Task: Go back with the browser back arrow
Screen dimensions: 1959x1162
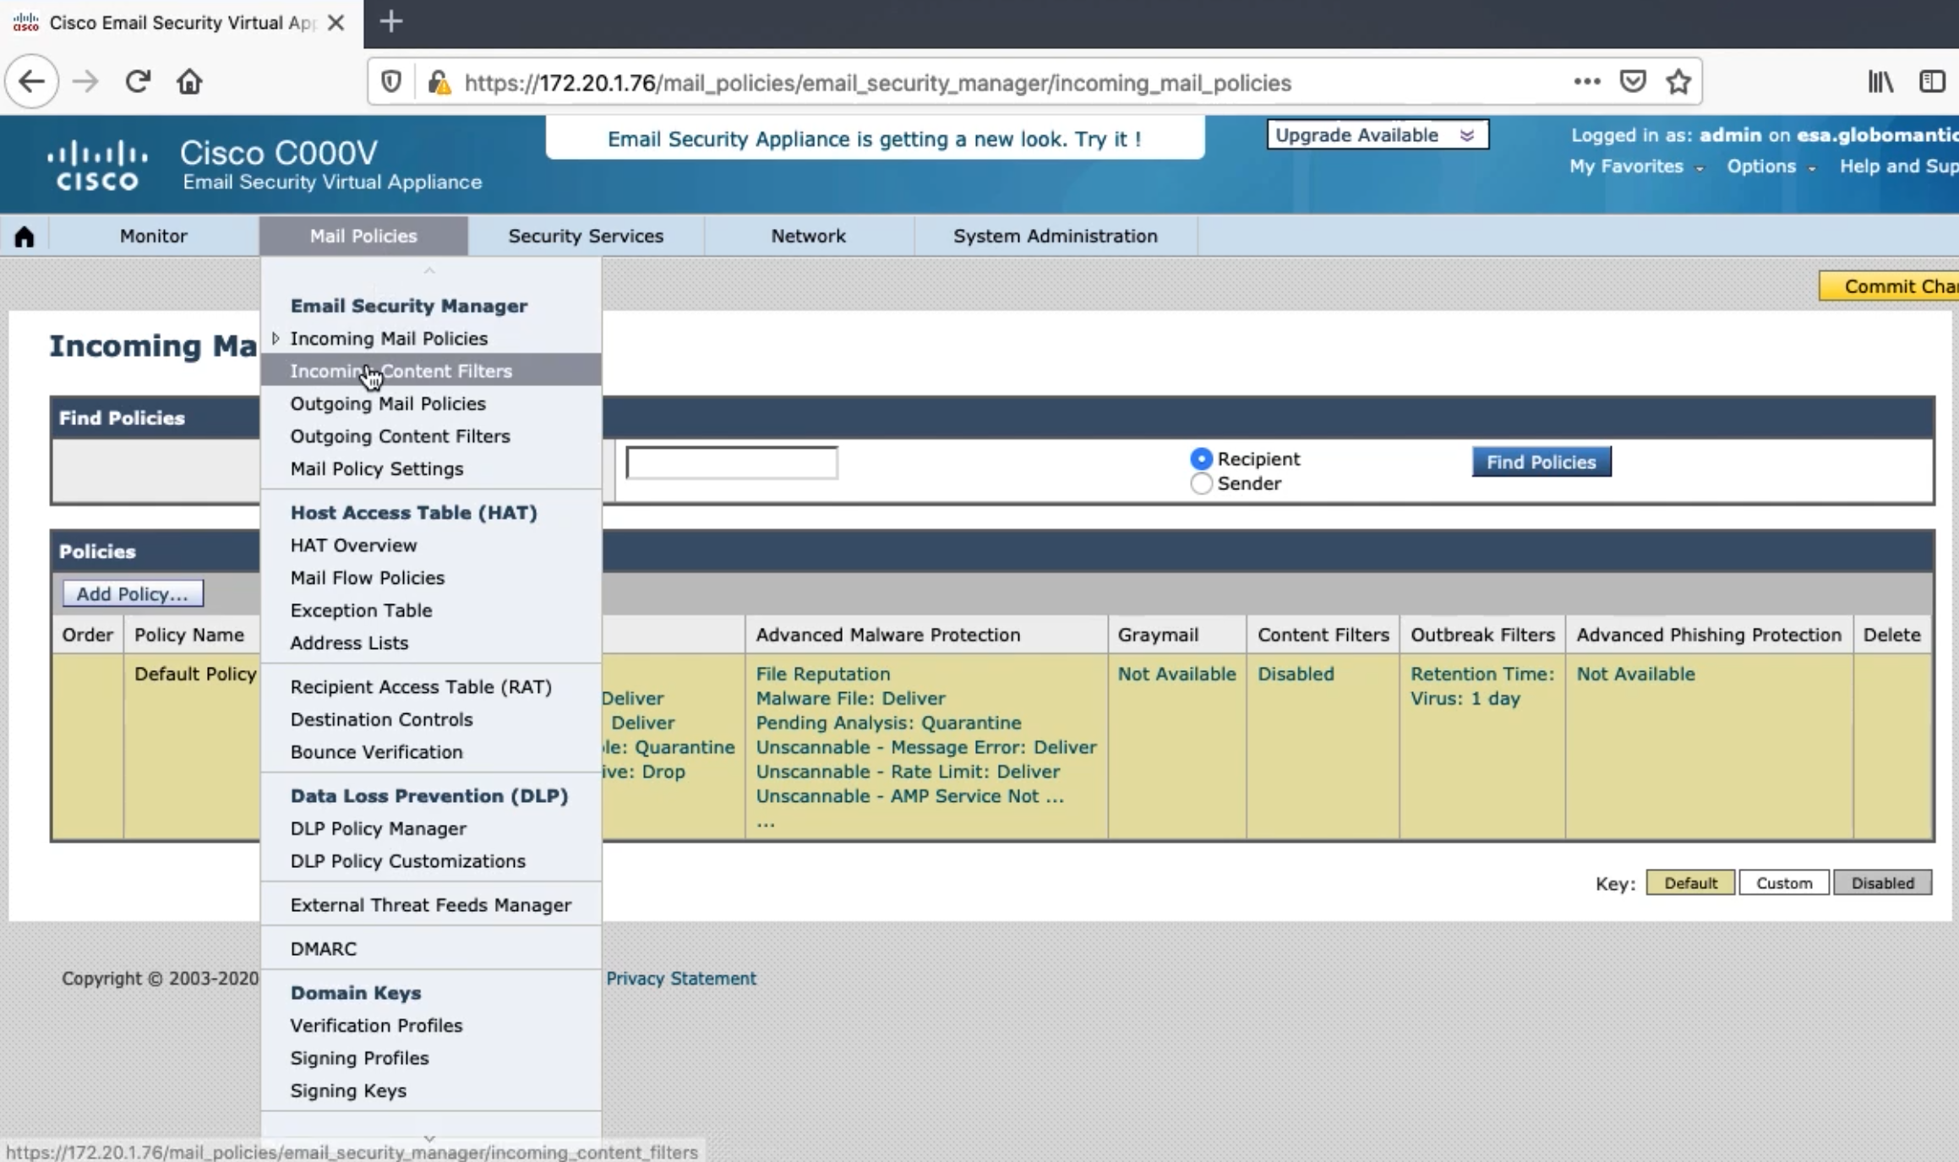Action: pyautogui.click(x=31, y=82)
